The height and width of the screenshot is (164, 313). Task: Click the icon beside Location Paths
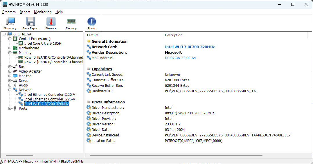(89, 141)
